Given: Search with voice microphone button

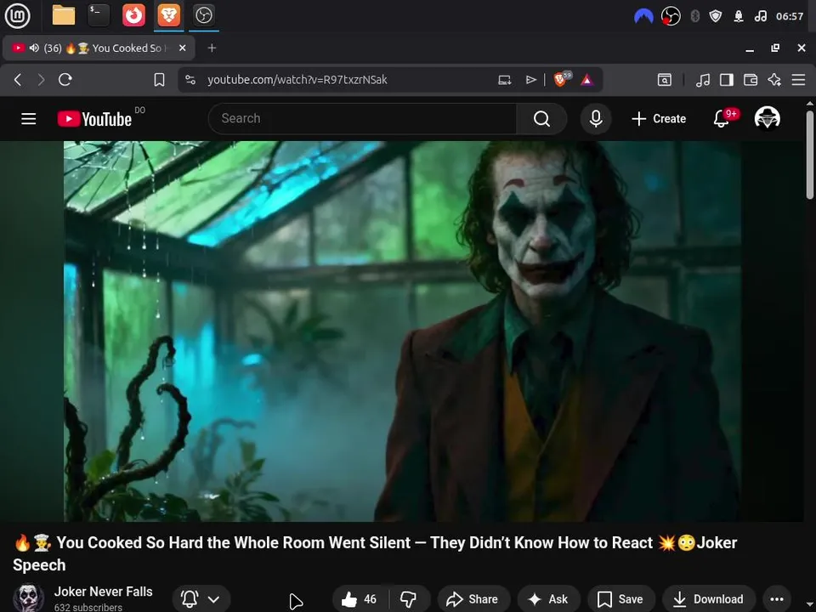Looking at the screenshot, I should tap(596, 119).
